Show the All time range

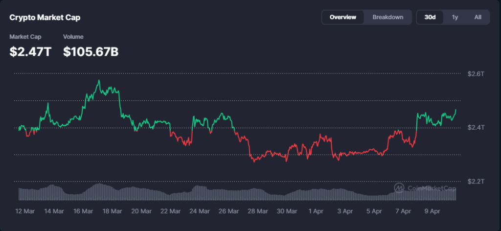tap(478, 17)
